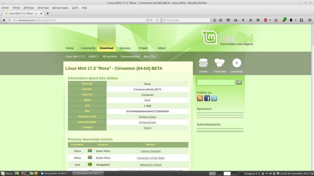Open the Historique menu

(43, 8)
